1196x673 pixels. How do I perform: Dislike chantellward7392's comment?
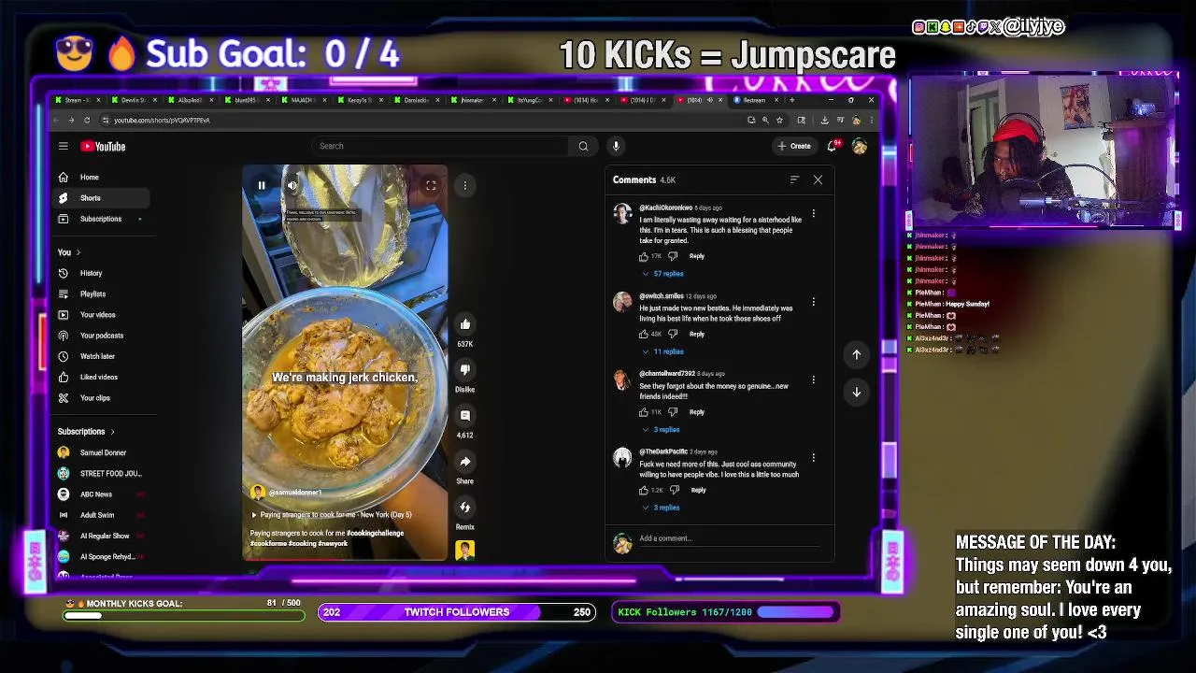672,412
